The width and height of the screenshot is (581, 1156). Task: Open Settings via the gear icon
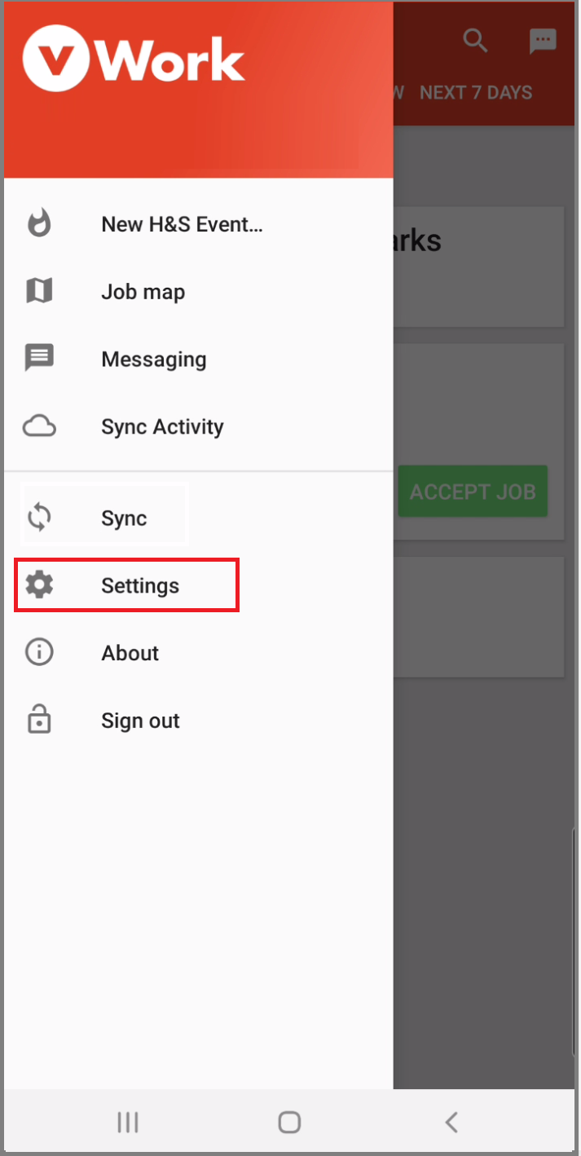(38, 584)
